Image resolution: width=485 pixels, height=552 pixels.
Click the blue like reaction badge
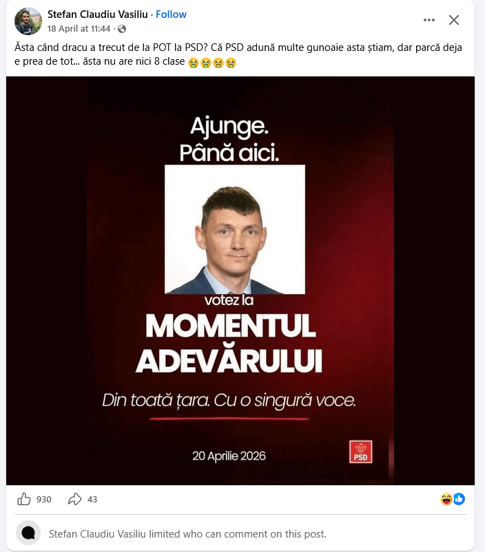[459, 499]
